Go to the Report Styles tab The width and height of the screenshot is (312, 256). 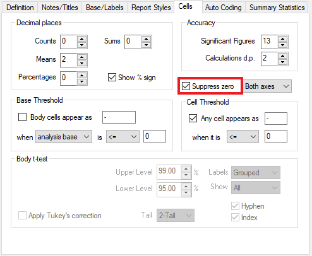pyautogui.click(x=151, y=8)
